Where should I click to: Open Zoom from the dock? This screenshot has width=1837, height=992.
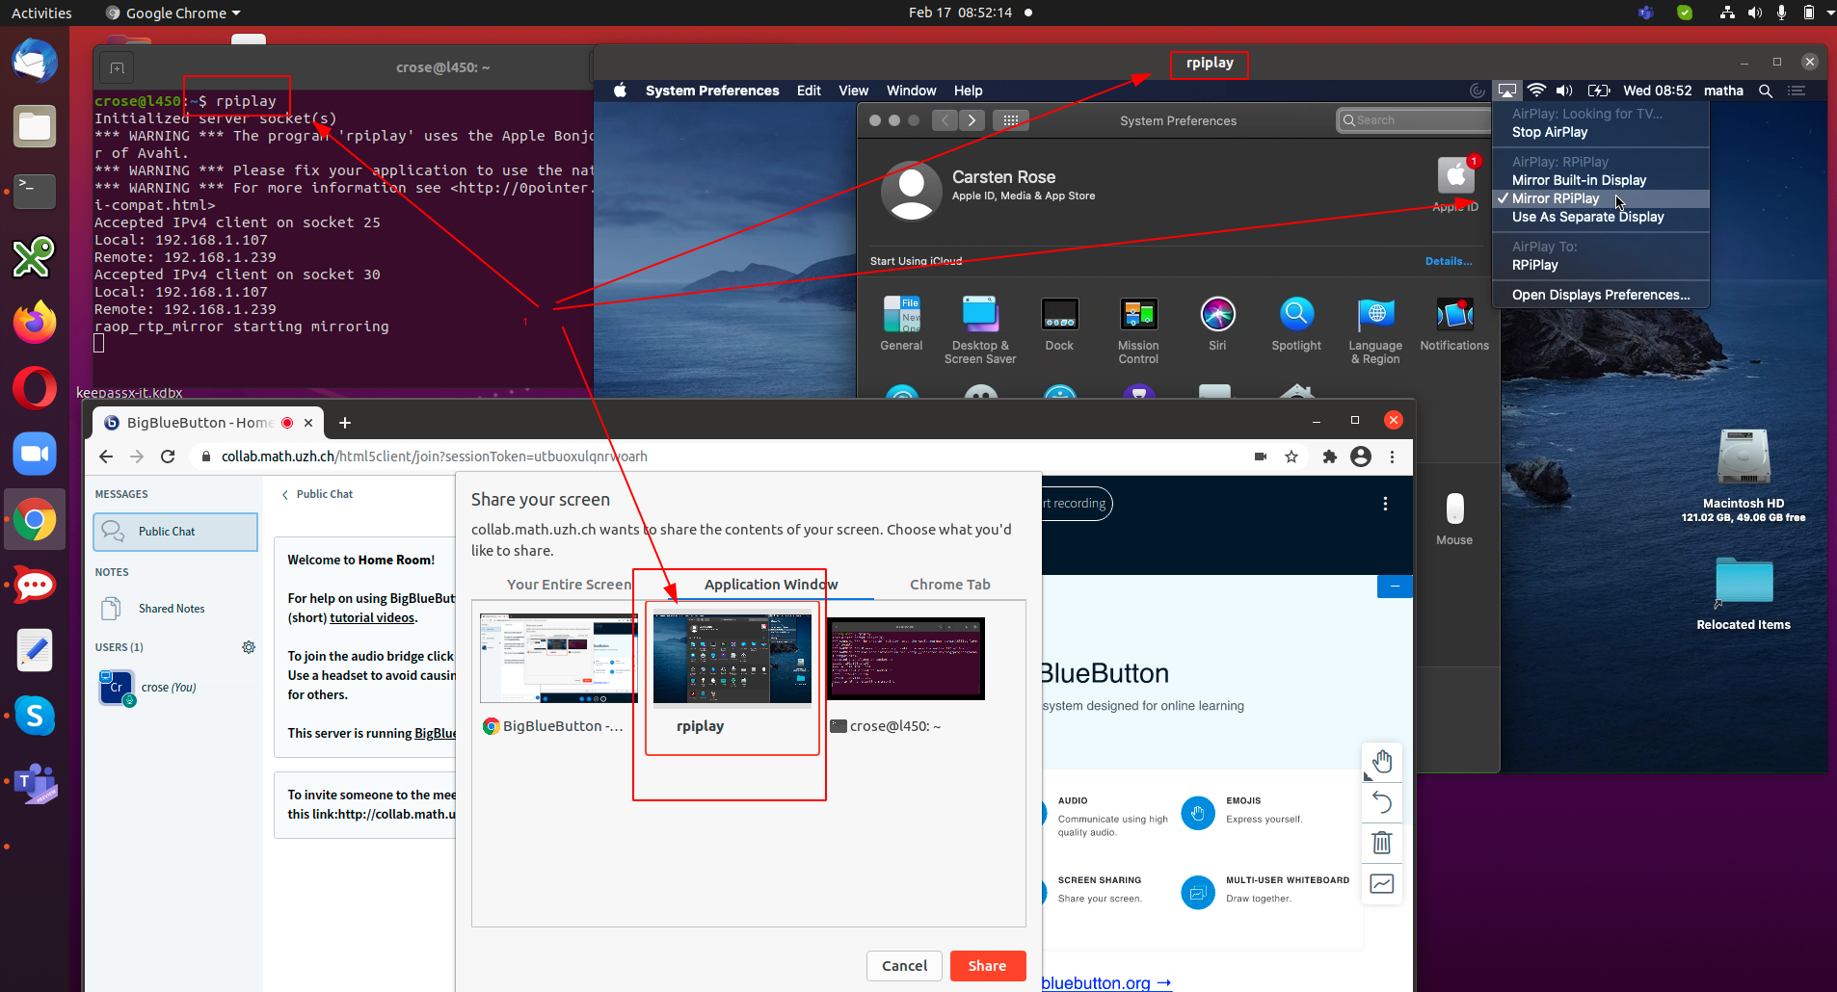coord(35,454)
